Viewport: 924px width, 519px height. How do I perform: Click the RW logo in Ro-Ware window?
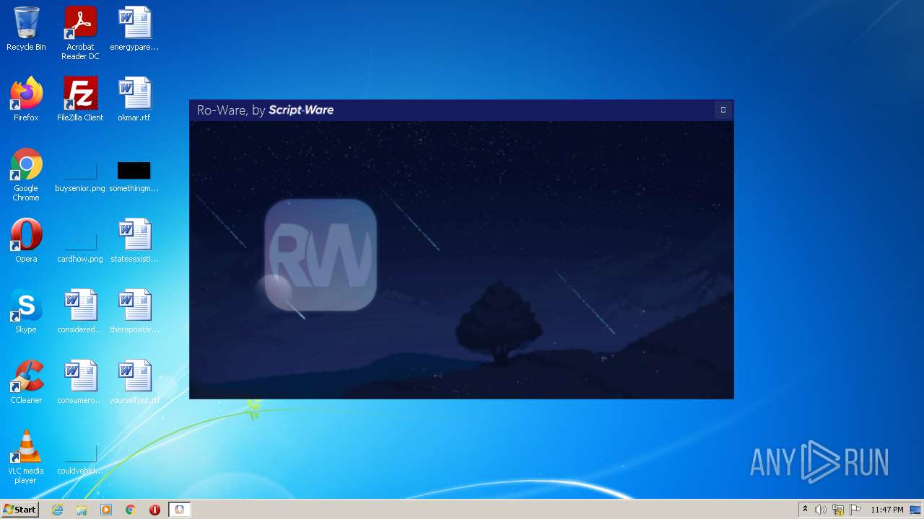coord(321,255)
